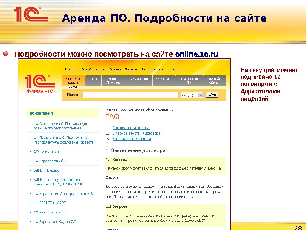Switch to the Аудиокниги tab

pos(140,80)
